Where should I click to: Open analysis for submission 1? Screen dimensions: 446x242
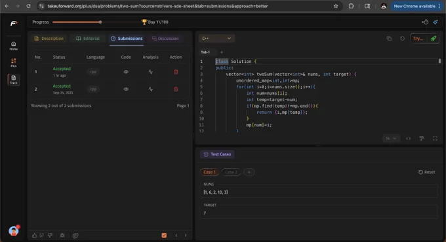click(150, 72)
